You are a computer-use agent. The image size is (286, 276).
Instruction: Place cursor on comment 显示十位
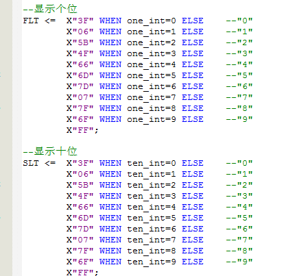coord(50,151)
